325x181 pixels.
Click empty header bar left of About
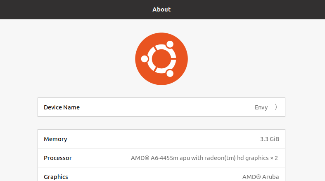click(62, 9)
